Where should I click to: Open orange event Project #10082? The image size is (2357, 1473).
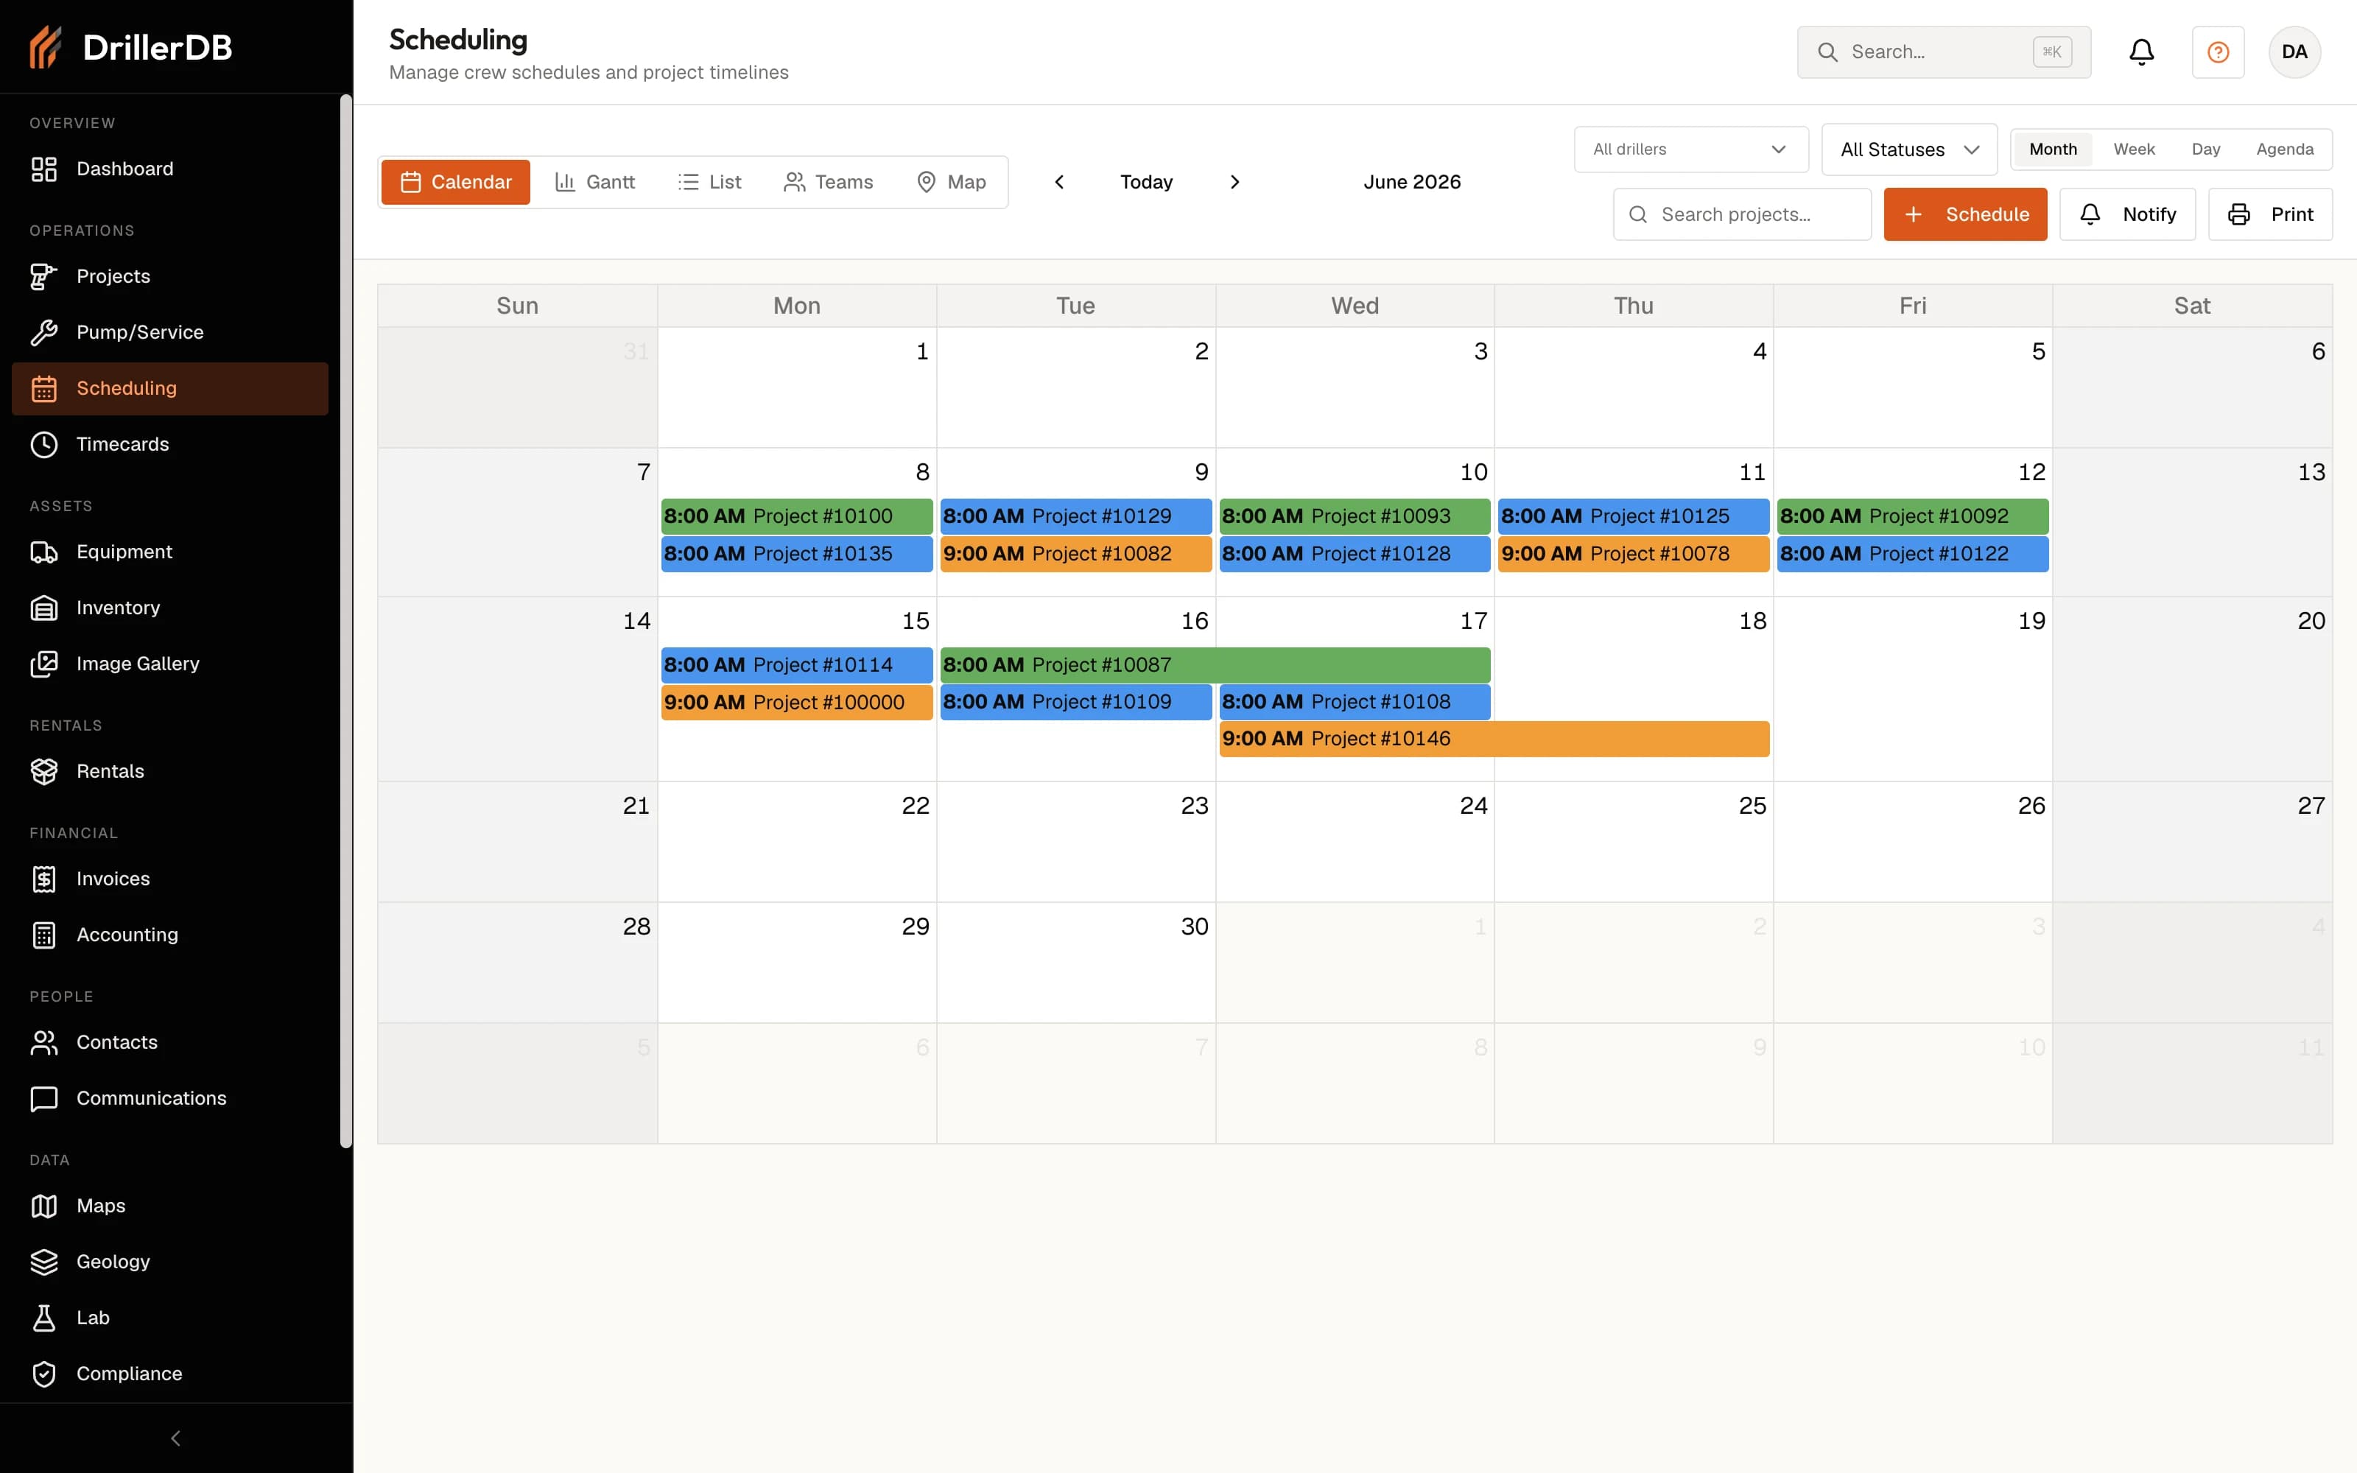pos(1075,553)
